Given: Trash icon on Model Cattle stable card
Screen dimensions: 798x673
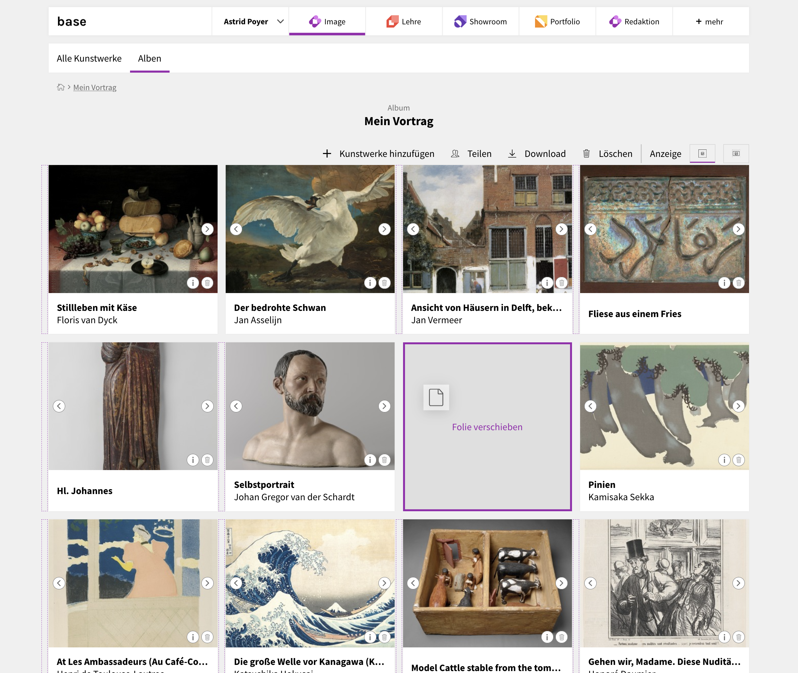Looking at the screenshot, I should coord(561,637).
